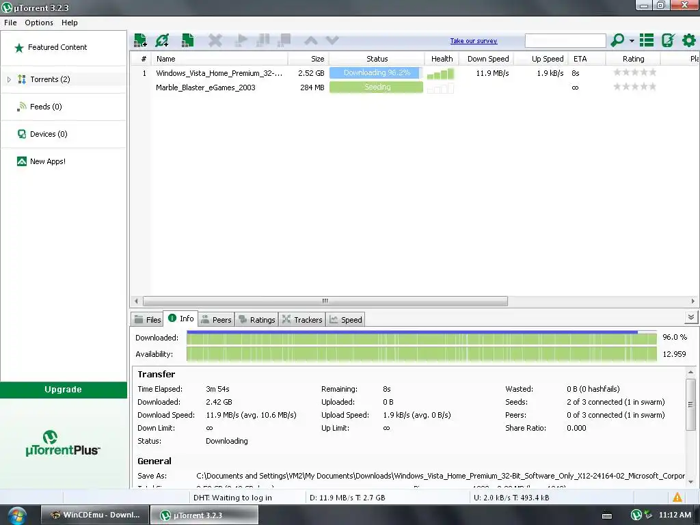This screenshot has height=525, width=700.
Task: Click the upload speed status bar entry
Action: tap(511, 498)
